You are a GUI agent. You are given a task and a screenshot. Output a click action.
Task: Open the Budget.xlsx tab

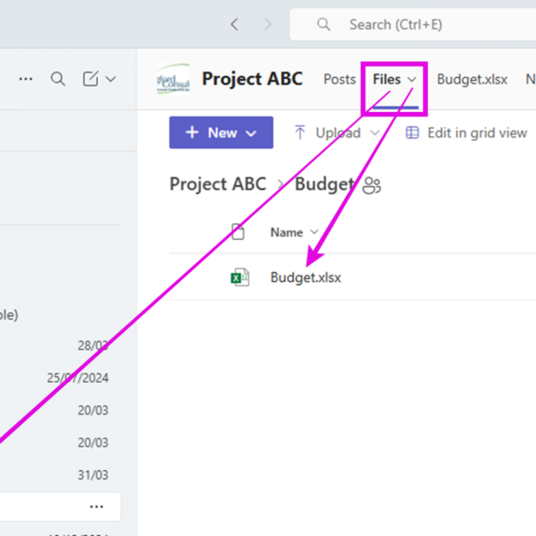tap(472, 79)
